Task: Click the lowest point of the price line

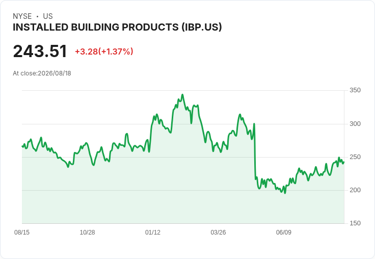Action: [285, 193]
